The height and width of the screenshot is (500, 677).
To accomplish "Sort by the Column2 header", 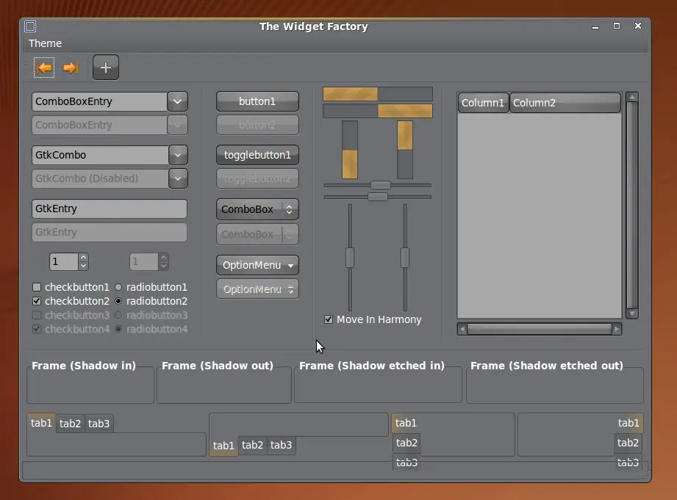I will pos(565,103).
